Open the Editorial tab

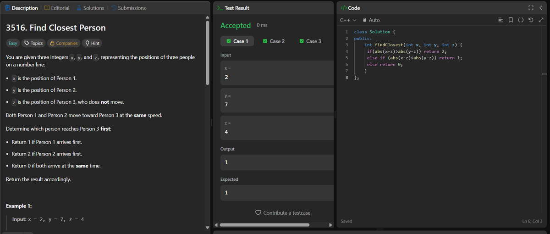[56, 8]
